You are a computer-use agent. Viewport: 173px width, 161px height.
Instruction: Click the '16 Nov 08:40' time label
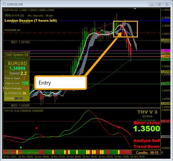tap(90, 157)
